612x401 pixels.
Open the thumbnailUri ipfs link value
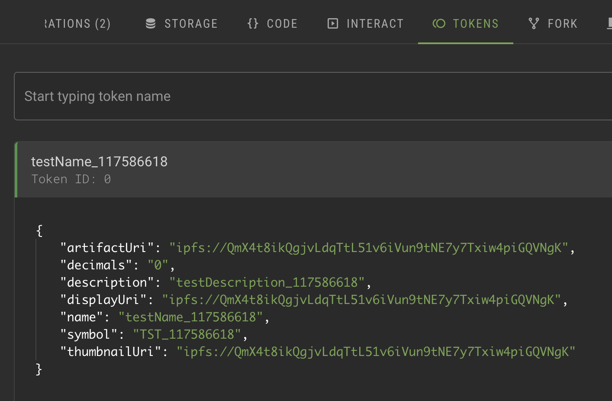coord(376,352)
